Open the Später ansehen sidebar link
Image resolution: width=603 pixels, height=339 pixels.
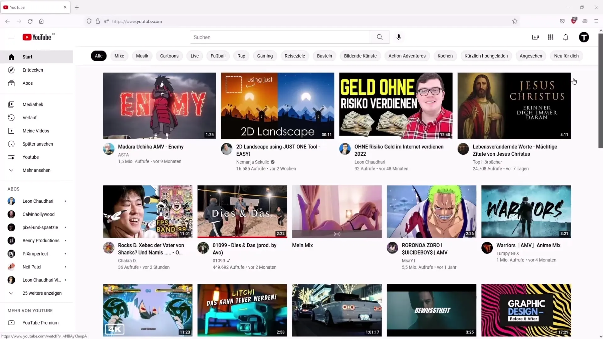[38, 144]
